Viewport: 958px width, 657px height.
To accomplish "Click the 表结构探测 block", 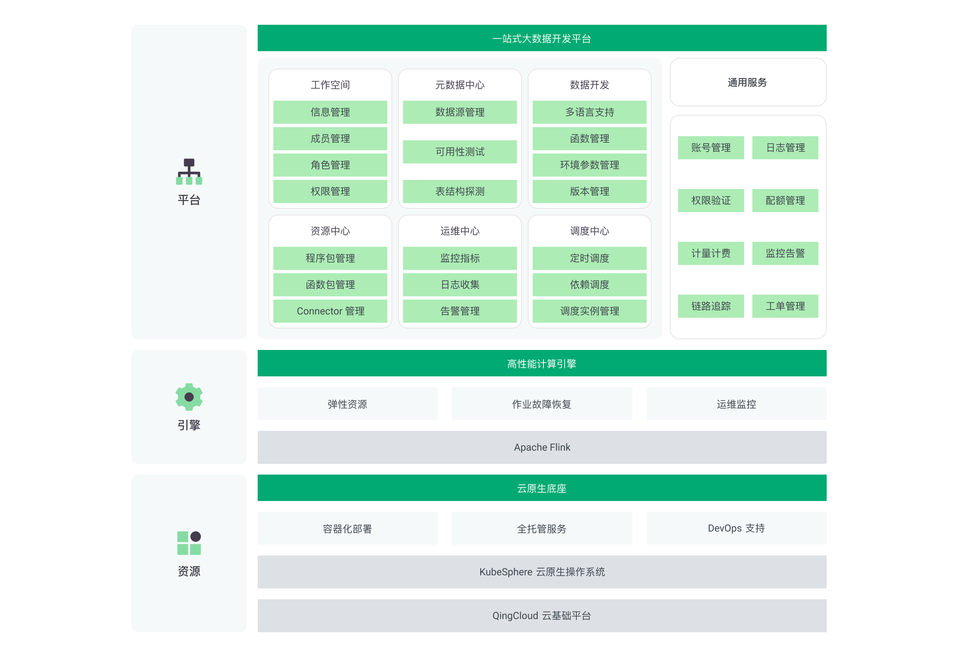I will [x=460, y=191].
